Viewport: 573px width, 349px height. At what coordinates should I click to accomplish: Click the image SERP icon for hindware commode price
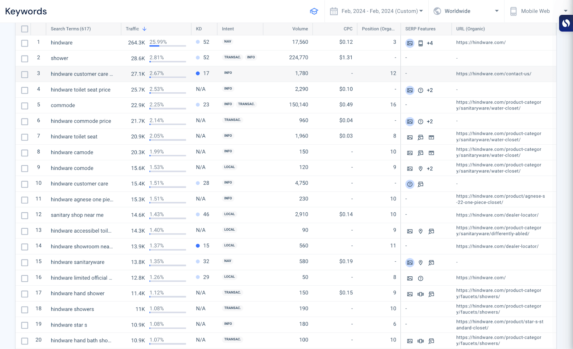(410, 122)
